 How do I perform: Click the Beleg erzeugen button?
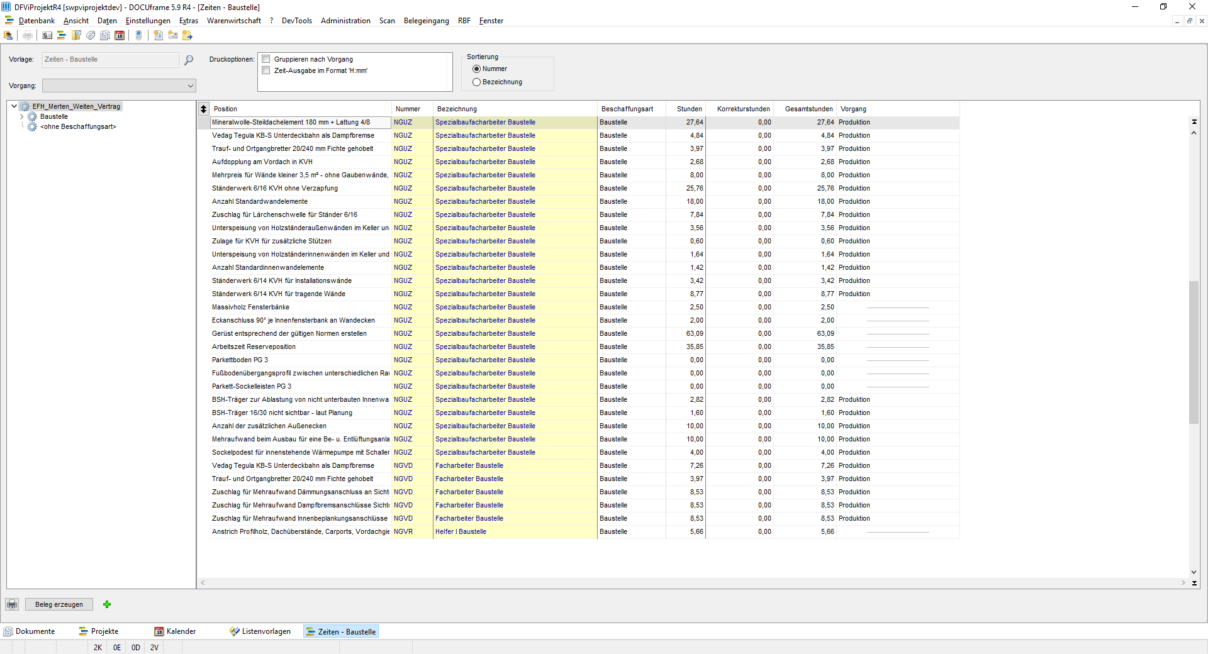coord(59,604)
